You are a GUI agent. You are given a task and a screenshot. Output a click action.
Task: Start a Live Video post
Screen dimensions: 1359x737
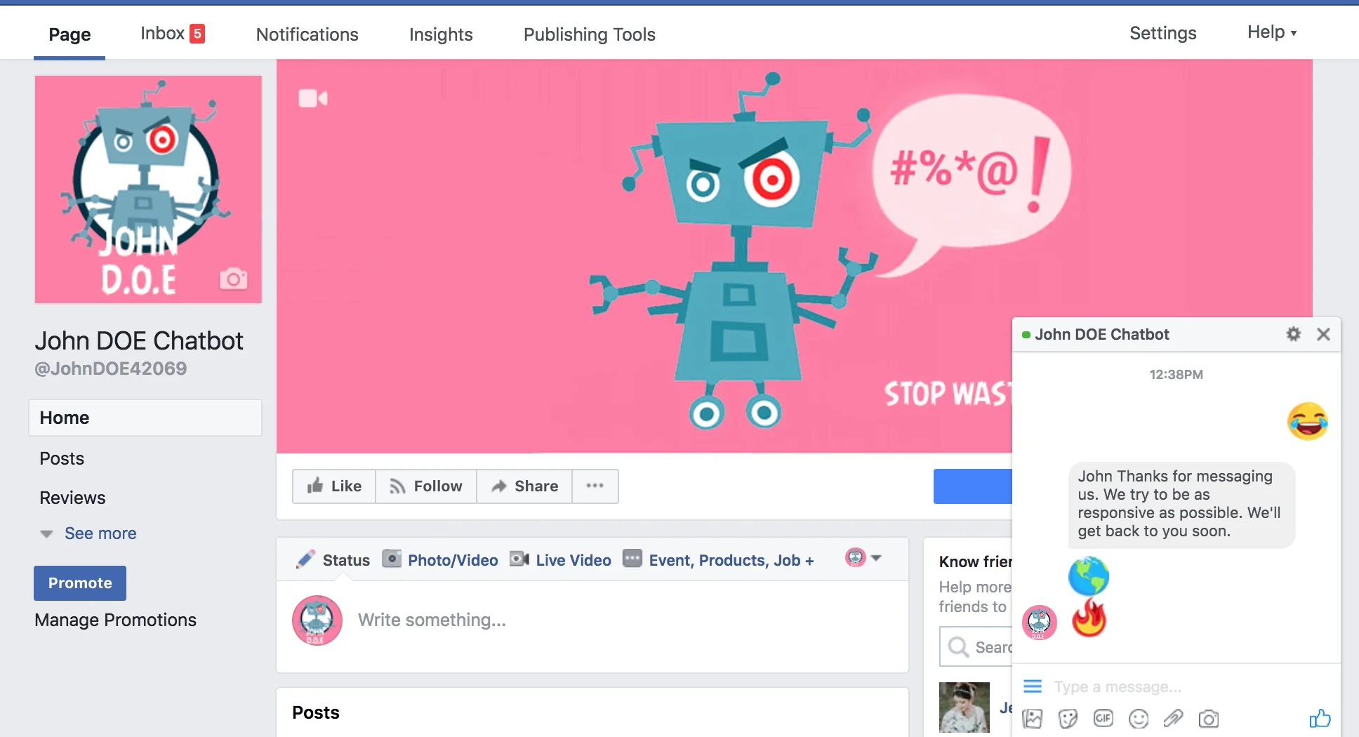[560, 560]
